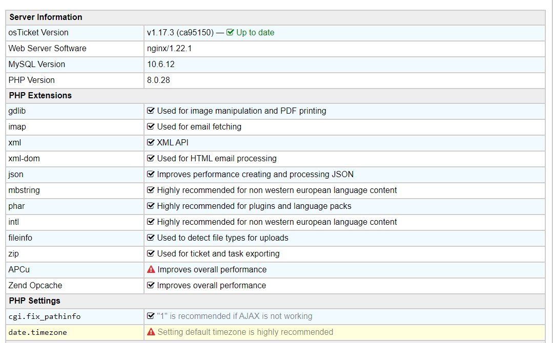Click the phar extension name
The image size is (553, 343).
[x=16, y=206]
